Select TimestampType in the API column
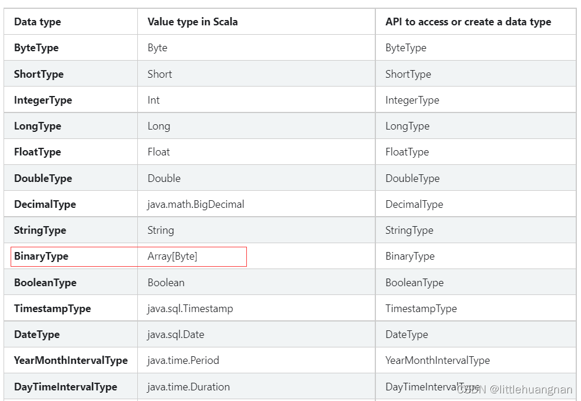Viewport: 581px width, 401px height. click(421, 309)
